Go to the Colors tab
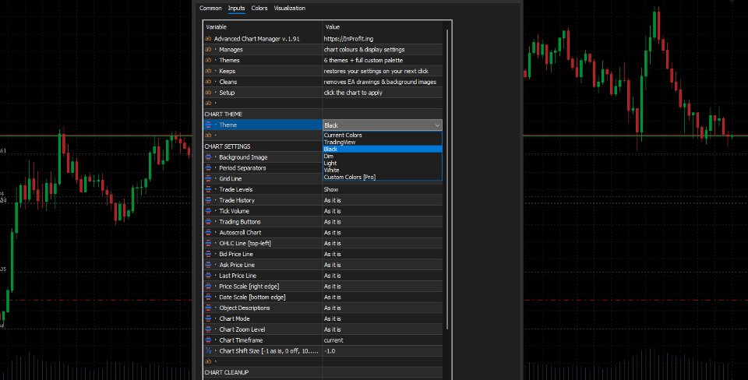This screenshot has height=380, width=748. pos(259,8)
